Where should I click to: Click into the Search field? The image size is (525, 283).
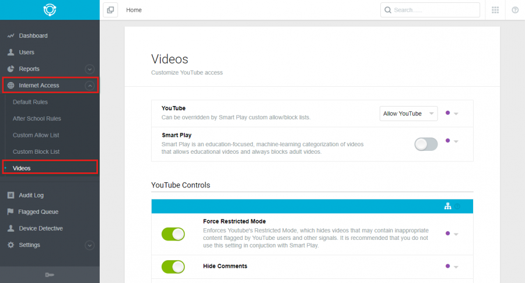tap(430, 10)
